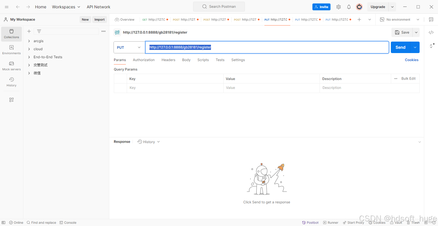Open the Send options dropdown arrow
The image size is (438, 226).
point(415,47)
